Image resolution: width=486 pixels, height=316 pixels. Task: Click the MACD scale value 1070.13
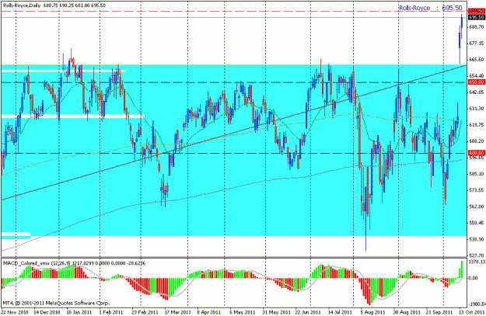tap(477, 262)
